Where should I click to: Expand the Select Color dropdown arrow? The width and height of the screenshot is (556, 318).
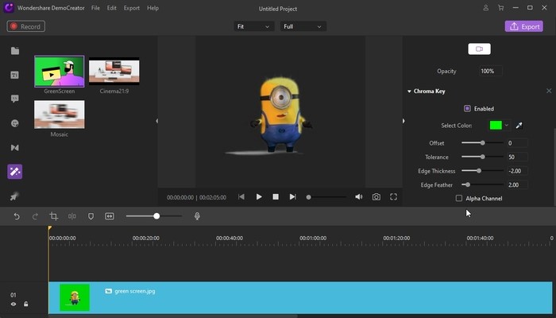point(507,126)
